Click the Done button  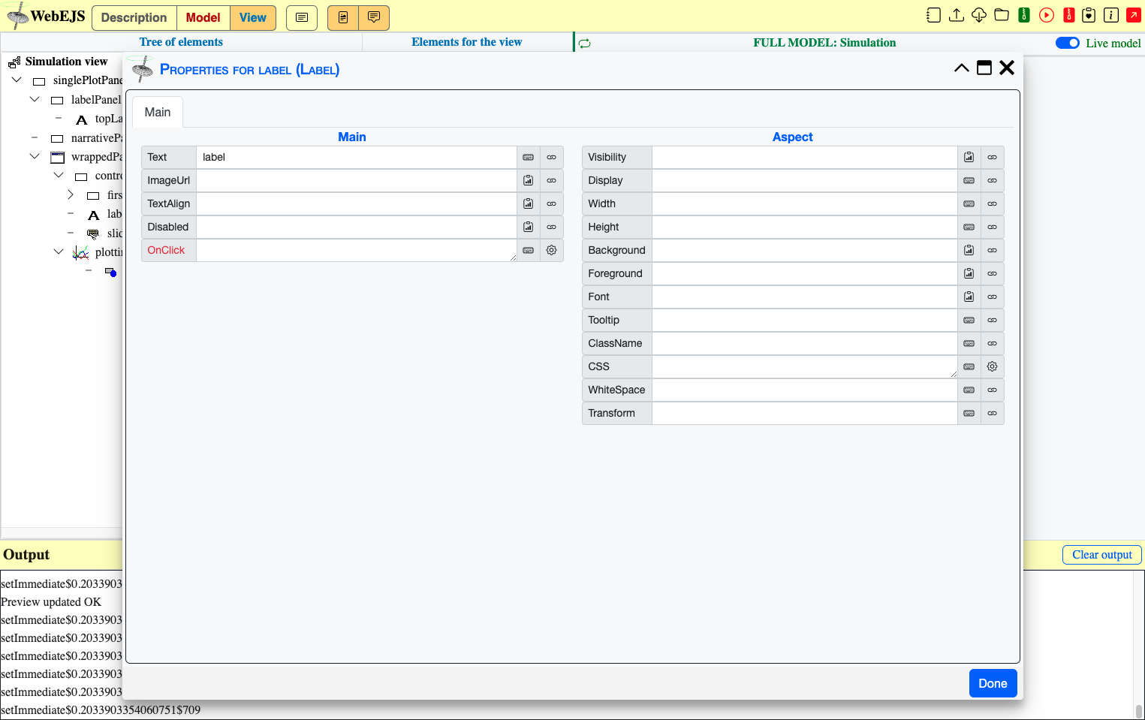[x=993, y=683]
